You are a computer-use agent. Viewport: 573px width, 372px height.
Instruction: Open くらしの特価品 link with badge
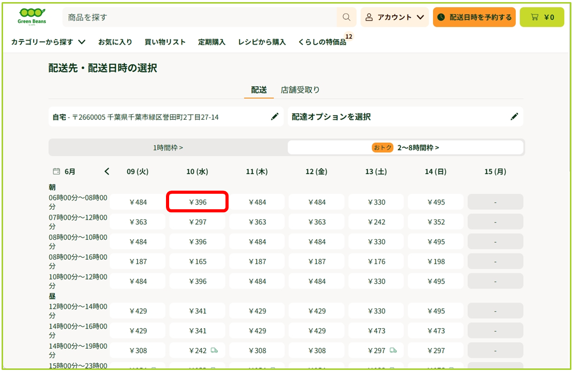coord(322,42)
